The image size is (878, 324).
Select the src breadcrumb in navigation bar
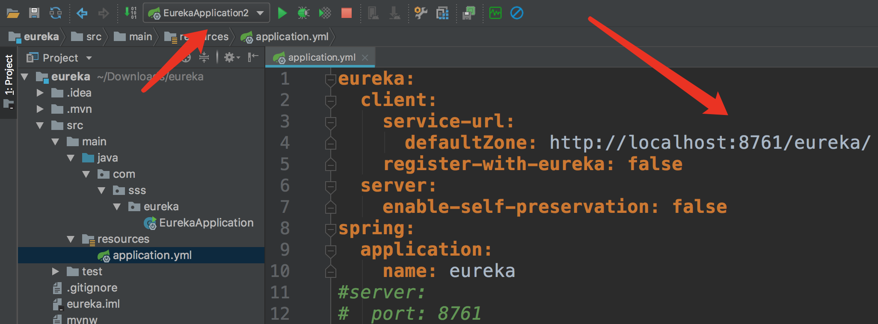pos(86,37)
